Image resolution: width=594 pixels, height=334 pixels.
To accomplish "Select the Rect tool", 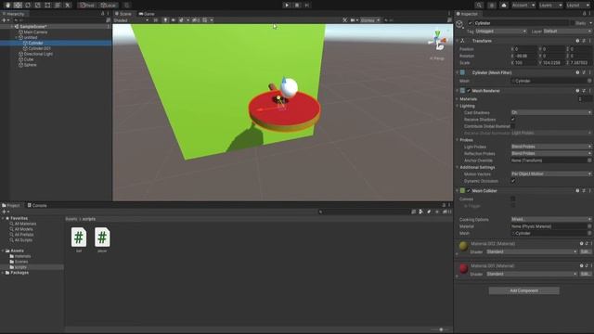I will 47,6.
